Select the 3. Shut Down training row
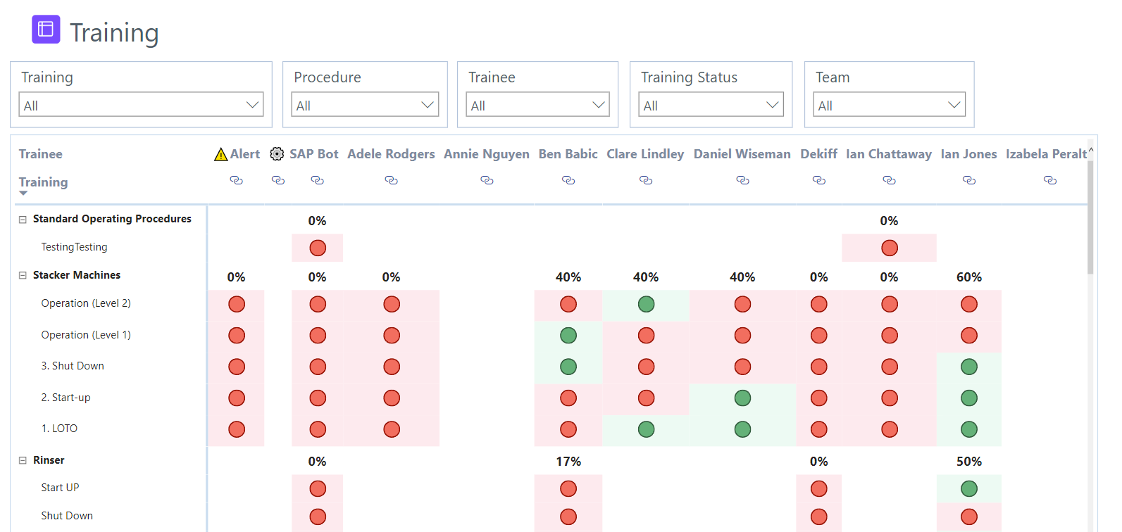 coord(73,366)
